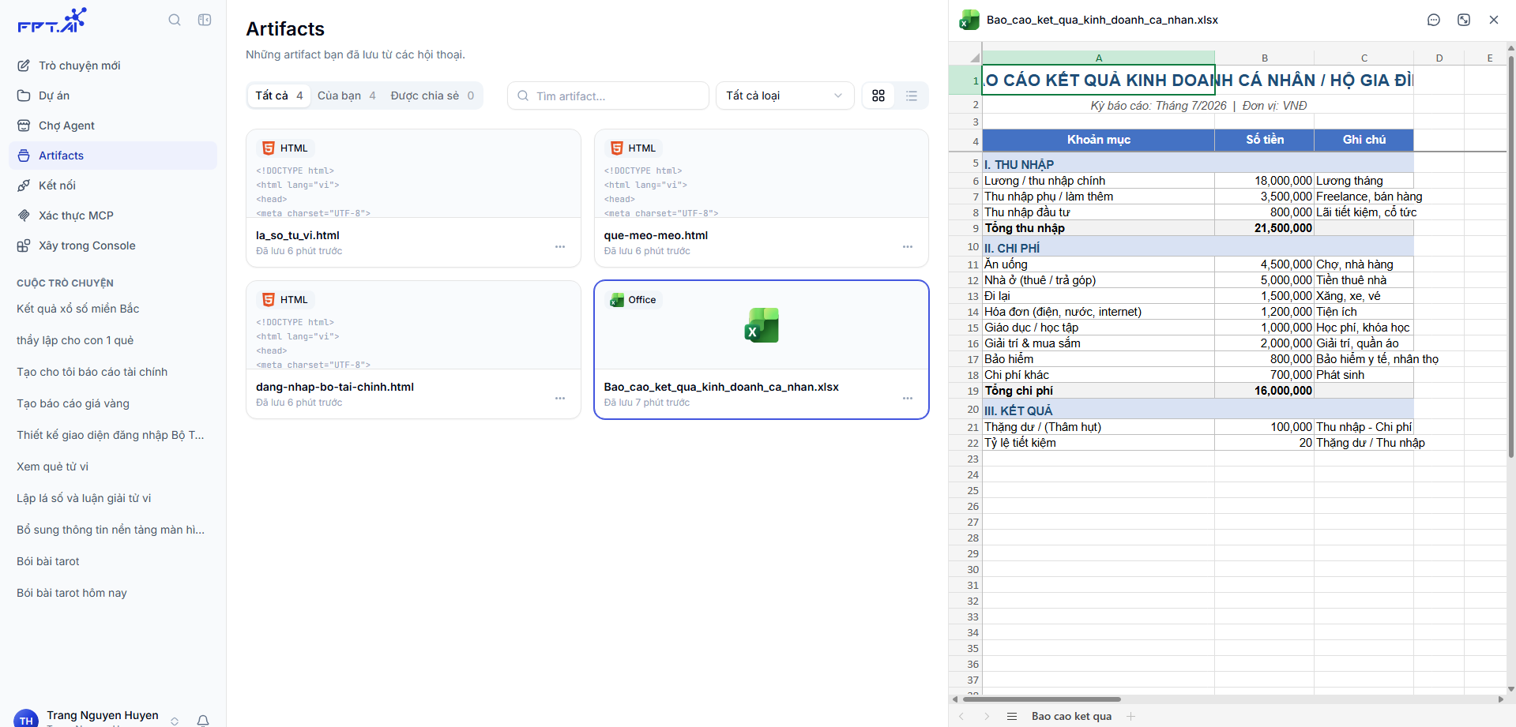
Task: Add a new sheet with plus icon
Action: pyautogui.click(x=1130, y=716)
